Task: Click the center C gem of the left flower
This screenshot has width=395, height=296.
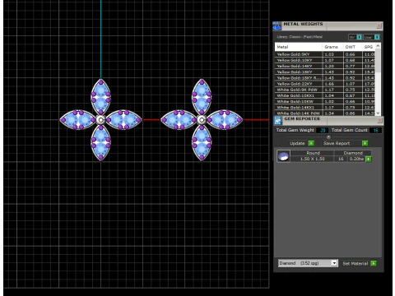Action: (100, 120)
